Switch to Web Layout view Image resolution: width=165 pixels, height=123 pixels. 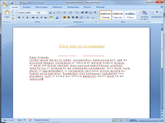pyautogui.click(x=121, y=120)
